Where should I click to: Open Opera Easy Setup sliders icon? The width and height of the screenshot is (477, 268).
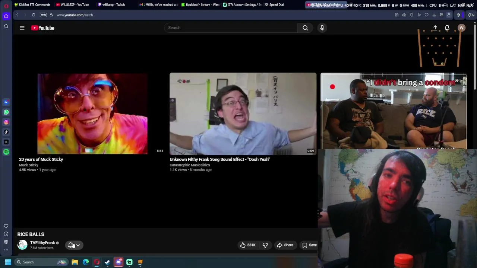coord(441,15)
